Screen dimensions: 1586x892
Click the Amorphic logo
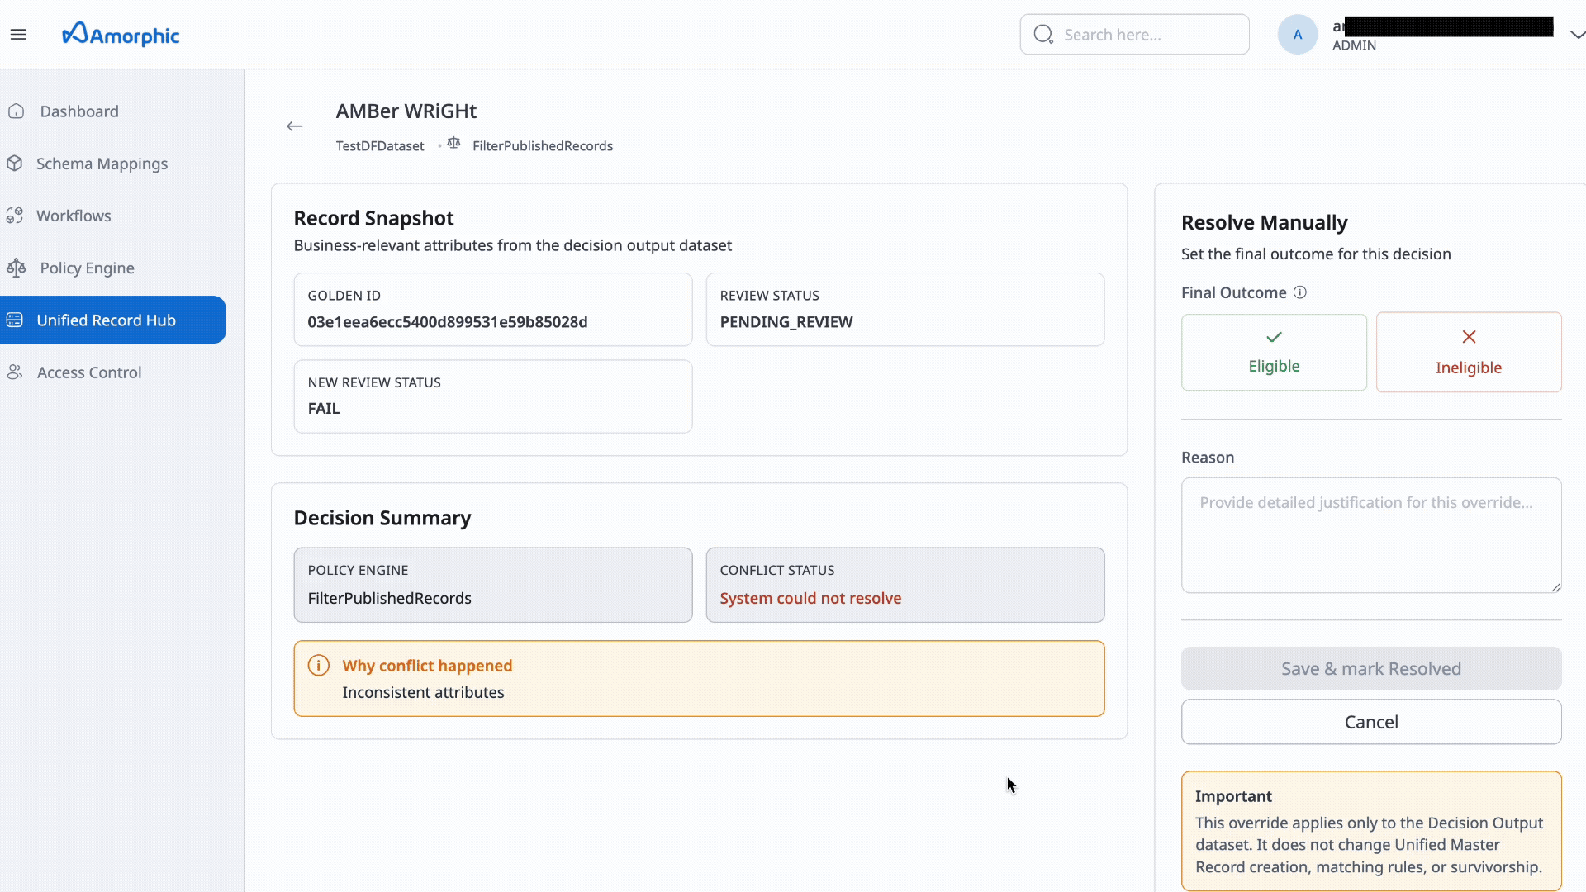coord(121,34)
